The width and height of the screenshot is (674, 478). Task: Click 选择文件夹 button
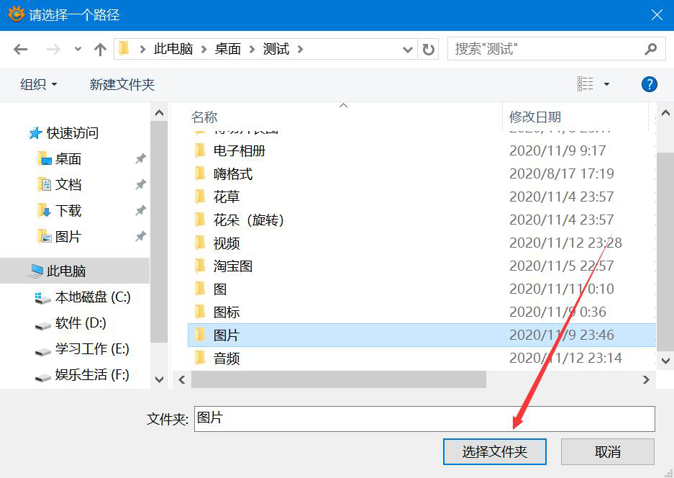(495, 452)
